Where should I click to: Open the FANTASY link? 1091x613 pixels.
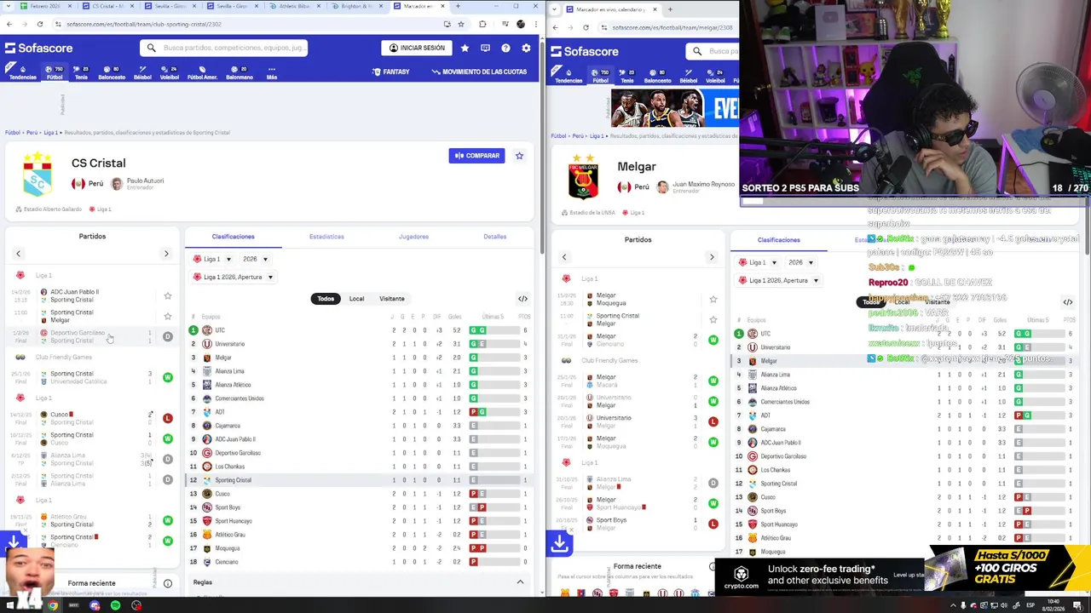391,72
